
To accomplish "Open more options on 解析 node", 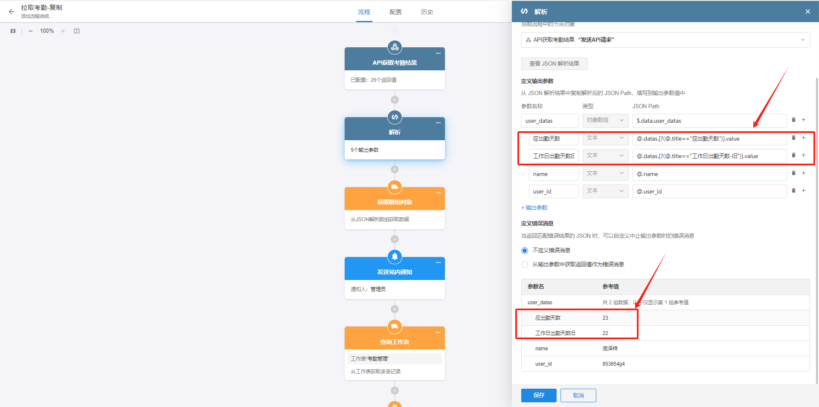I will (x=438, y=123).
